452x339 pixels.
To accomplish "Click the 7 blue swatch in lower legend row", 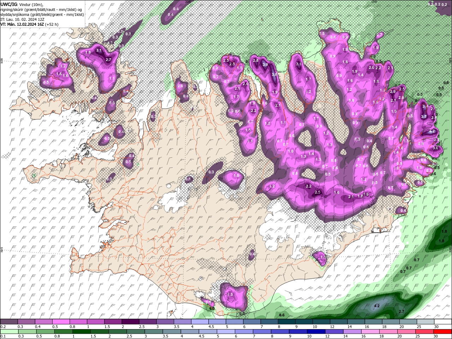I will (262, 332).
